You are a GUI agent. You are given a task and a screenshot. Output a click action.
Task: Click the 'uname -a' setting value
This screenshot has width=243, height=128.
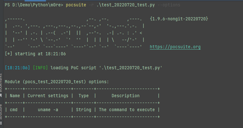[48, 110]
